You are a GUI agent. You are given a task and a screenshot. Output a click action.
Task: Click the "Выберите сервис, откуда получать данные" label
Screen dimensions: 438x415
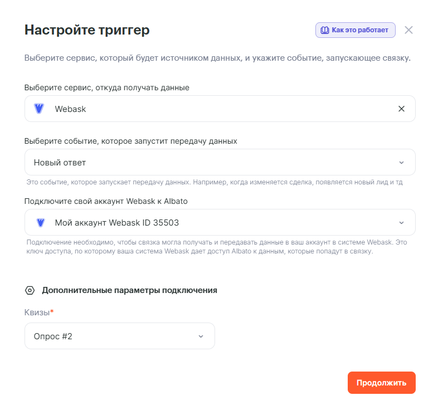click(x=107, y=87)
